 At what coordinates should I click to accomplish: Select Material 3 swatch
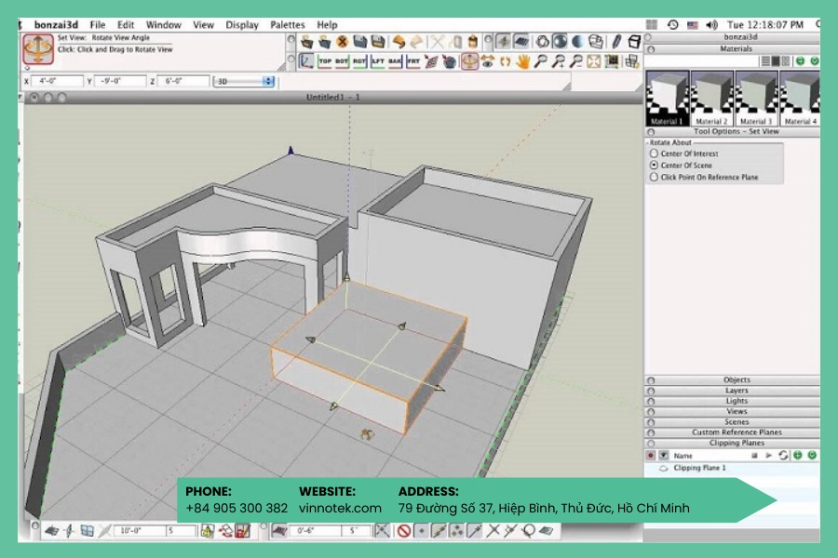coord(756,99)
